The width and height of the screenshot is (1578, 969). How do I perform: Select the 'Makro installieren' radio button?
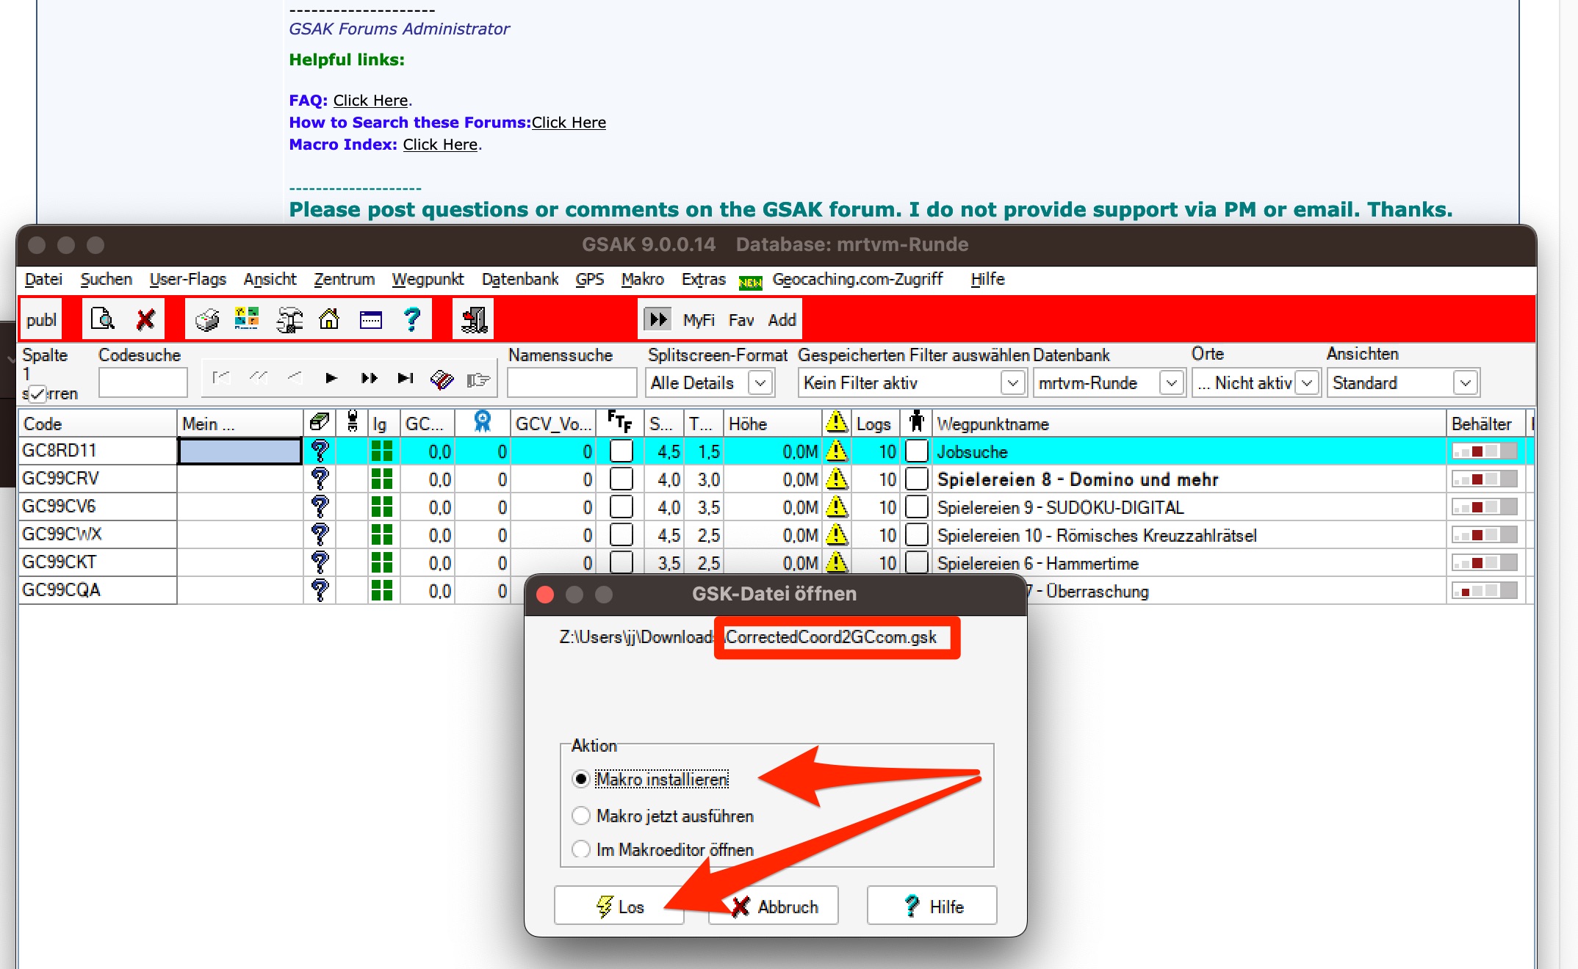click(x=581, y=779)
